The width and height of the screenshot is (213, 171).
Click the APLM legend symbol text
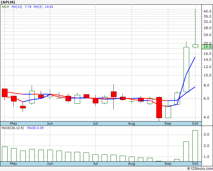coord(5,7)
